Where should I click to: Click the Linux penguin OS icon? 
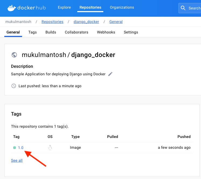[50, 148]
